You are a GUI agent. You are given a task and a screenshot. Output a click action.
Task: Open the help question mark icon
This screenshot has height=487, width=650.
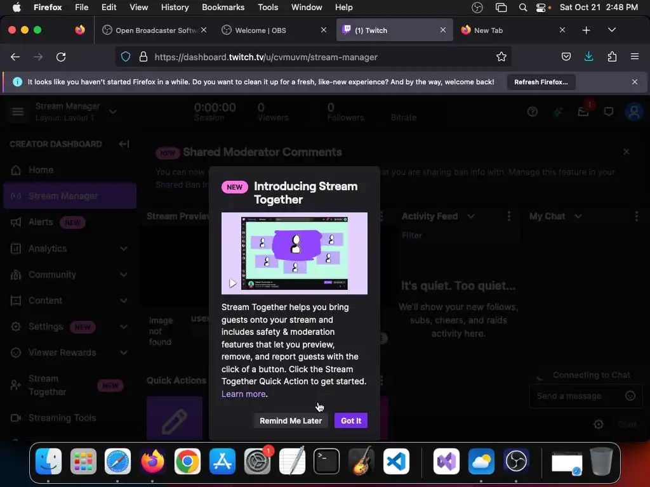[533, 112]
